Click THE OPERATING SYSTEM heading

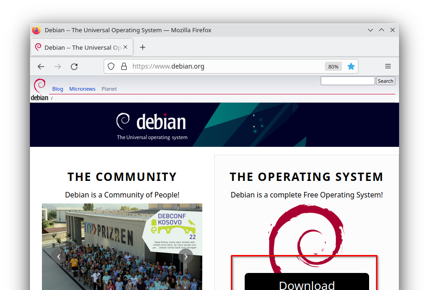pos(306,177)
